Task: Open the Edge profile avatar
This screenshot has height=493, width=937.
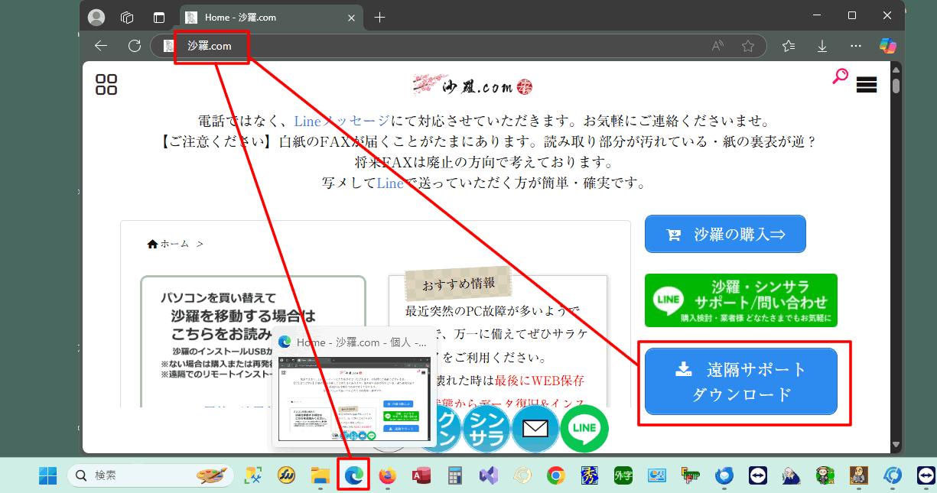Action: [96, 18]
